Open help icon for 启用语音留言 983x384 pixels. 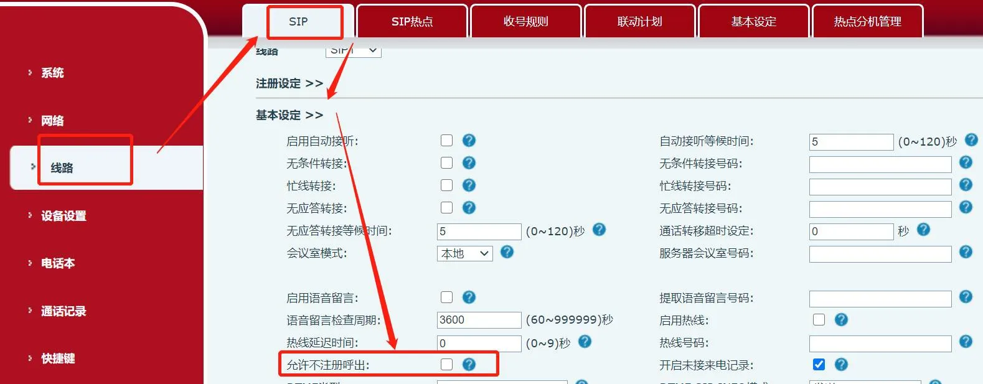pyautogui.click(x=469, y=297)
